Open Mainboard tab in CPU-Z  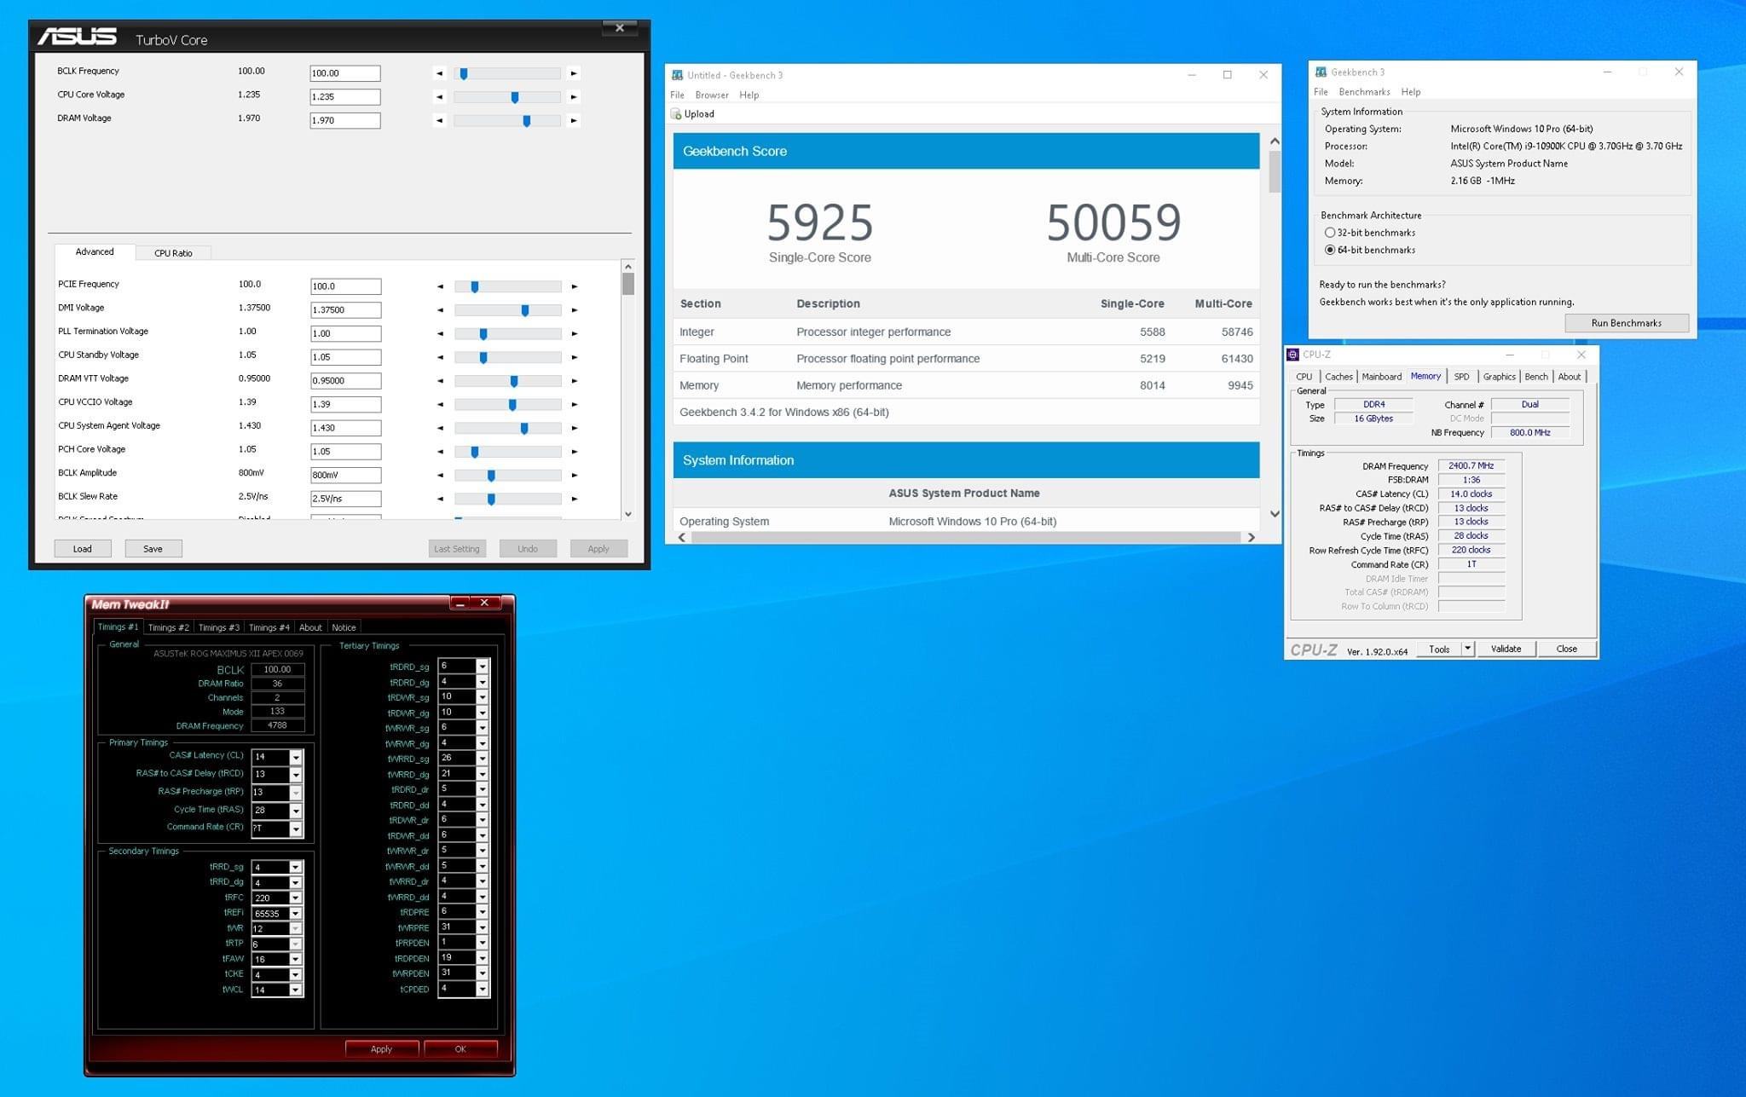point(1381,377)
